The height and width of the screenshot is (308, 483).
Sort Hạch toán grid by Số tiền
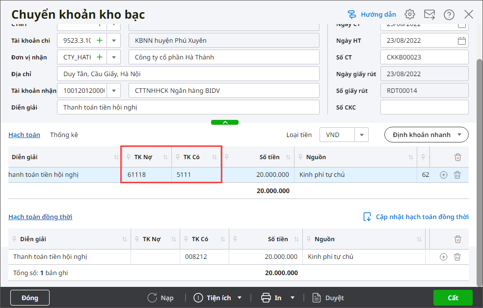[x=288, y=157]
